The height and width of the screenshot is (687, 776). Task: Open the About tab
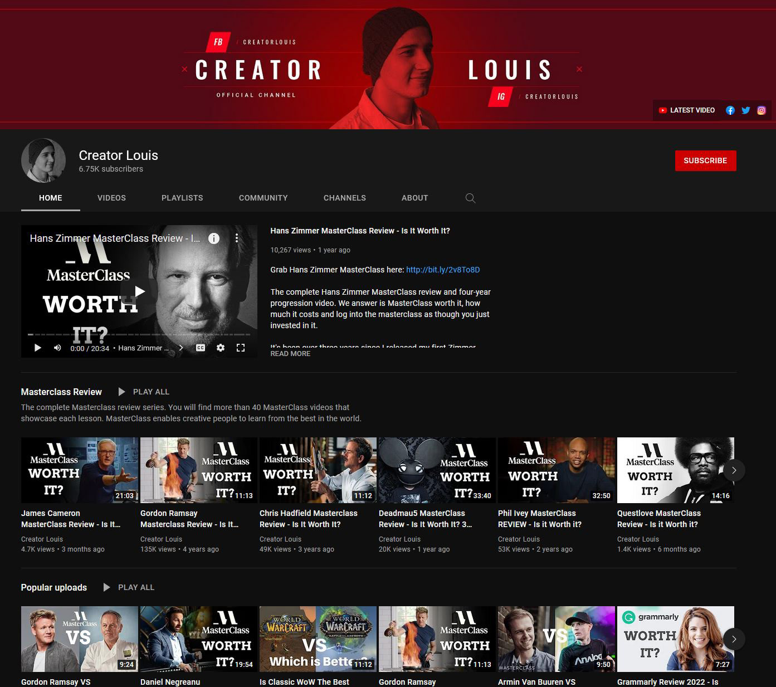point(415,198)
